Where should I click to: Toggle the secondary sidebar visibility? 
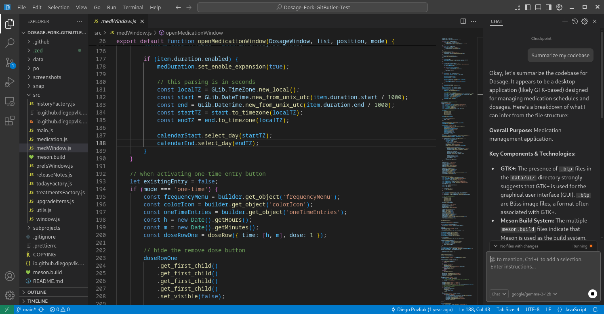click(x=548, y=7)
